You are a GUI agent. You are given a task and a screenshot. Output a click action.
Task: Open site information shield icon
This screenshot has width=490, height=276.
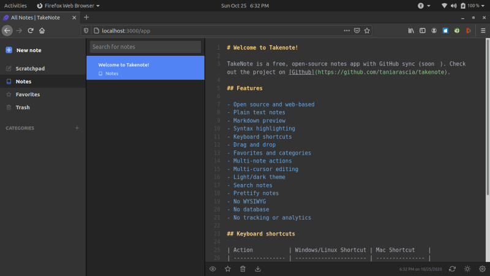pos(86,31)
